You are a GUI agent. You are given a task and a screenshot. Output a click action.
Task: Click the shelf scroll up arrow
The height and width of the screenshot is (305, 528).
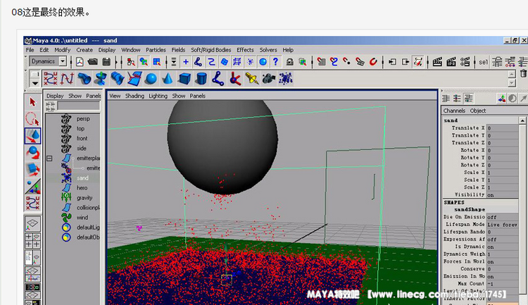[x=512, y=74]
